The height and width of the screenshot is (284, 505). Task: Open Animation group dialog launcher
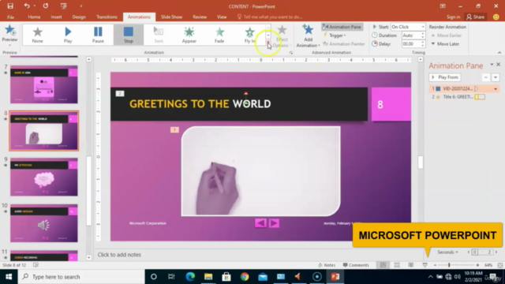coord(291,53)
